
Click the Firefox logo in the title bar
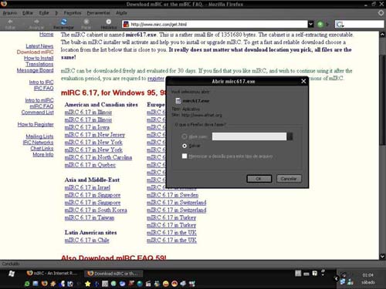[4, 4]
